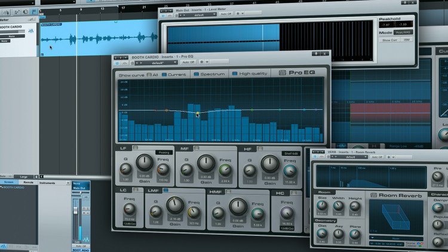
Task: Open HC 12dB/Oct slope dropdown
Action: [287, 228]
